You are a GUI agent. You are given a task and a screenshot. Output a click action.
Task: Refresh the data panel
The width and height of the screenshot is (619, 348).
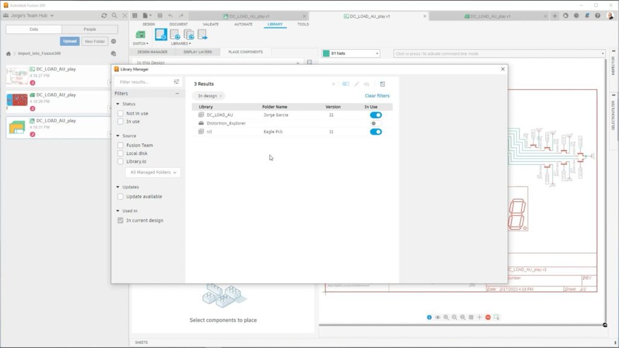click(x=104, y=15)
